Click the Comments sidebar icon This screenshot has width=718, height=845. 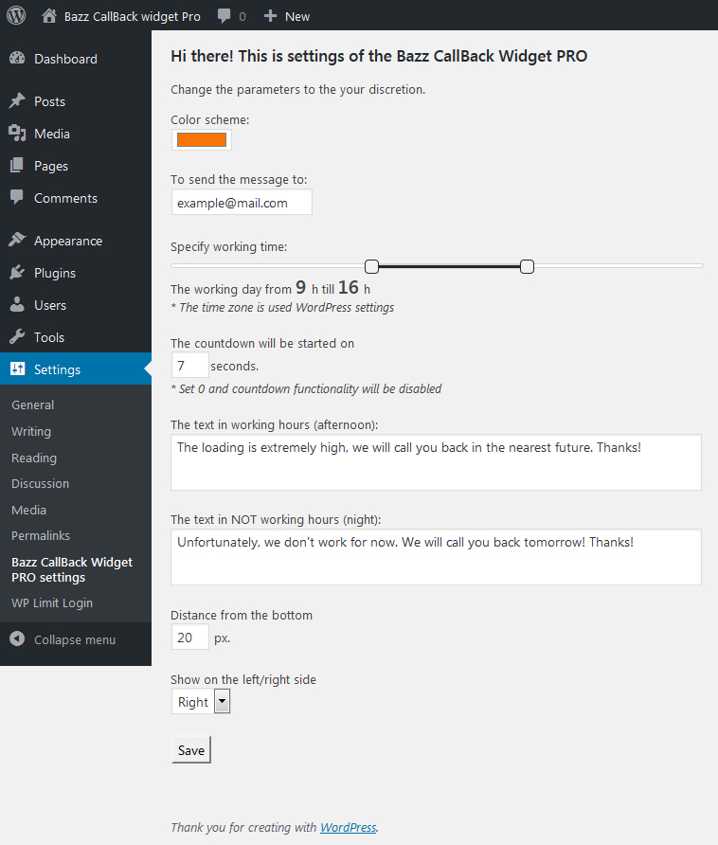[17, 197]
